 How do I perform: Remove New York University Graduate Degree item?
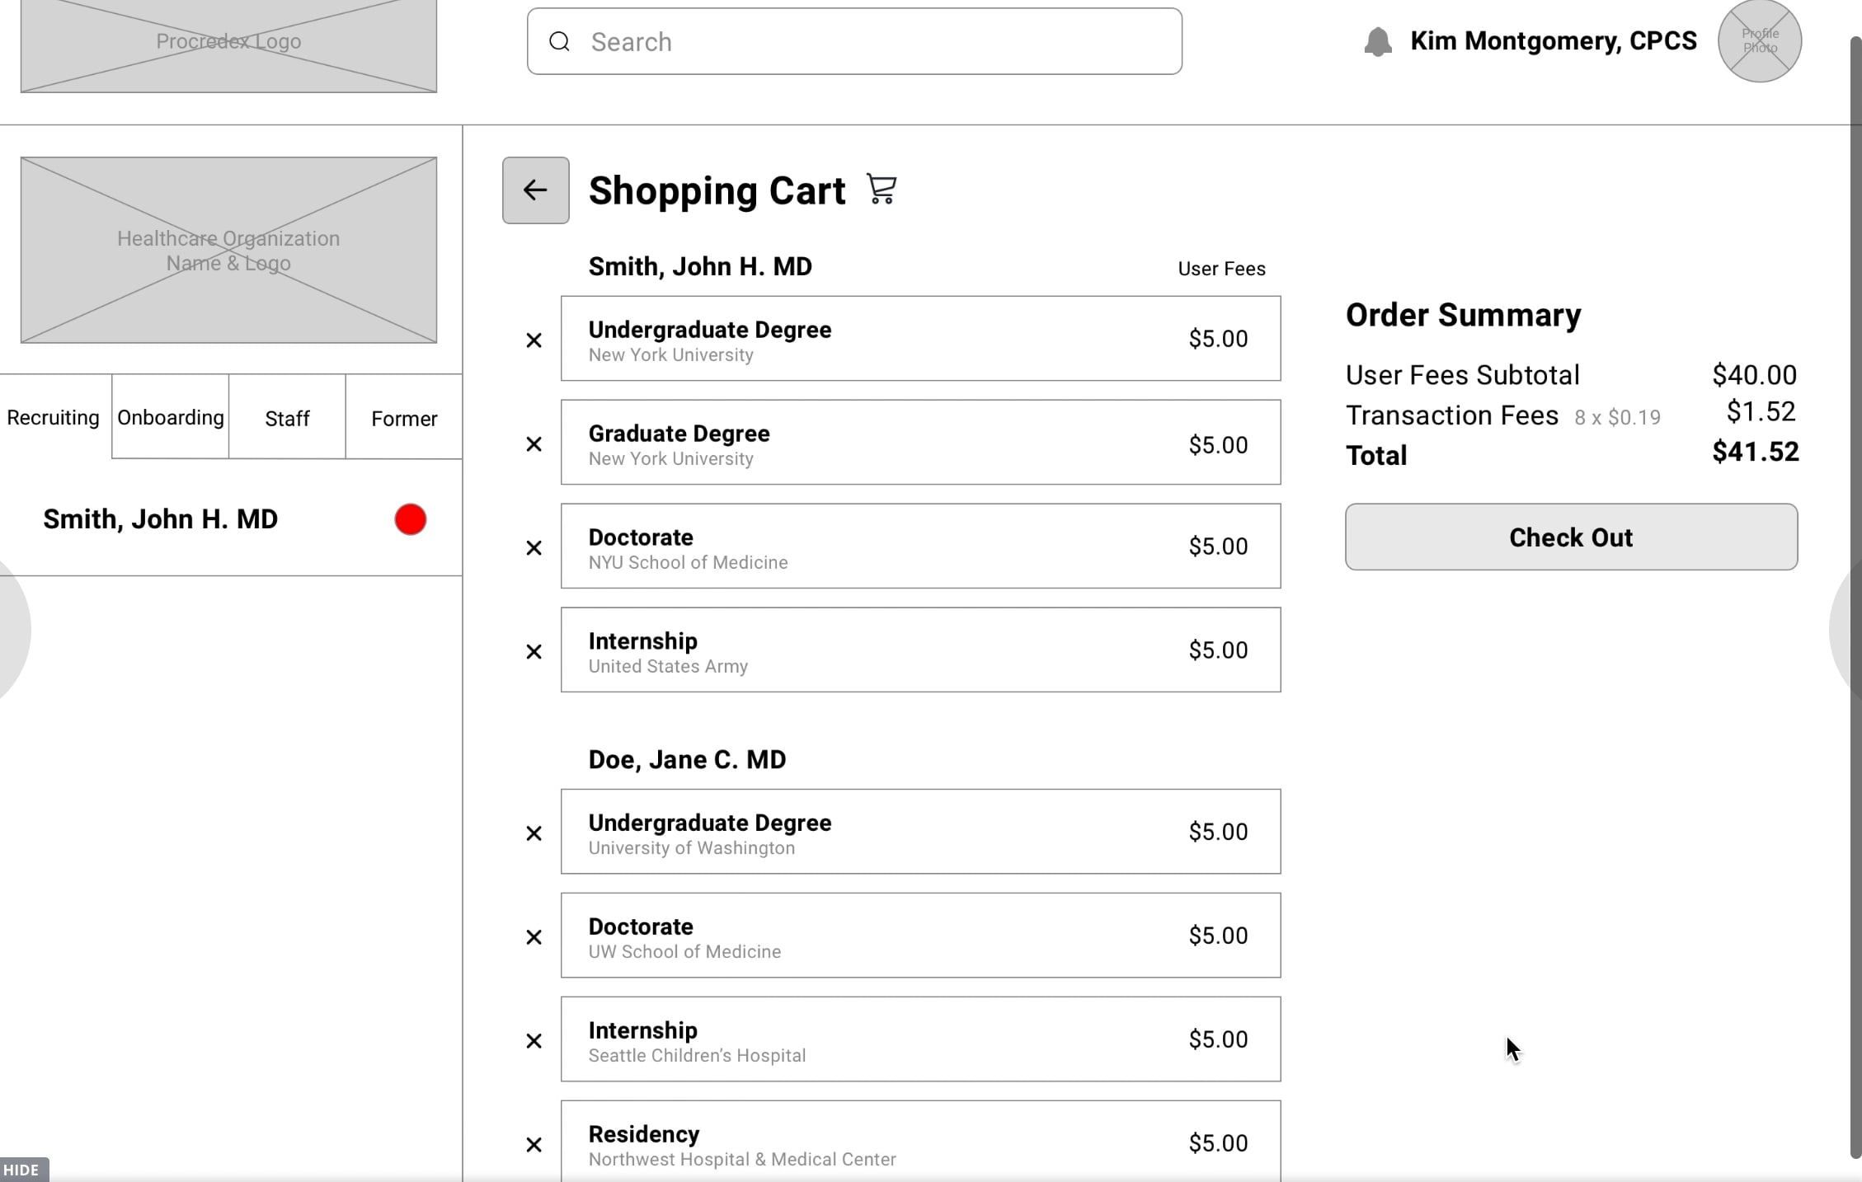(x=534, y=444)
